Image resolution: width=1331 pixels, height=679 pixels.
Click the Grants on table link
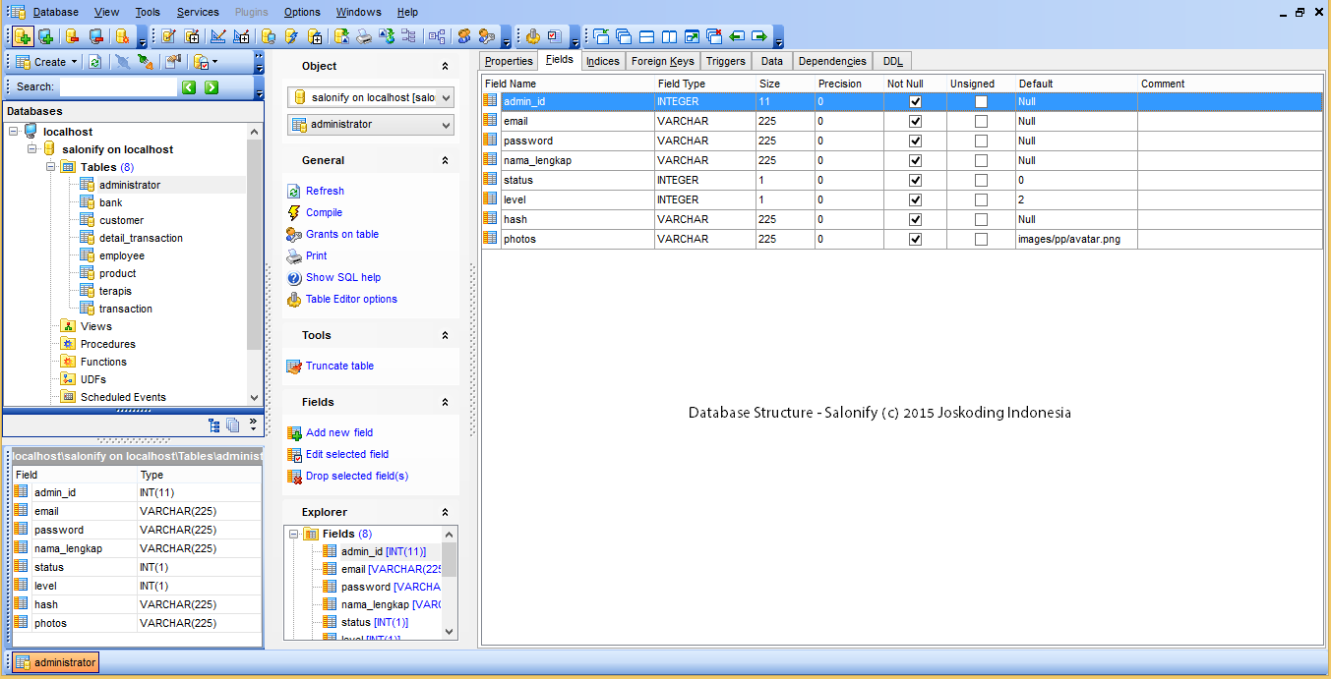click(x=342, y=234)
